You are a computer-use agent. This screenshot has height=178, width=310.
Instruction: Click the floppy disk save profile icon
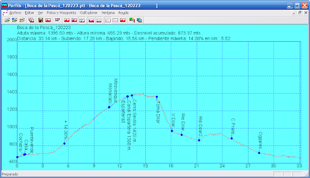coord(41,20)
